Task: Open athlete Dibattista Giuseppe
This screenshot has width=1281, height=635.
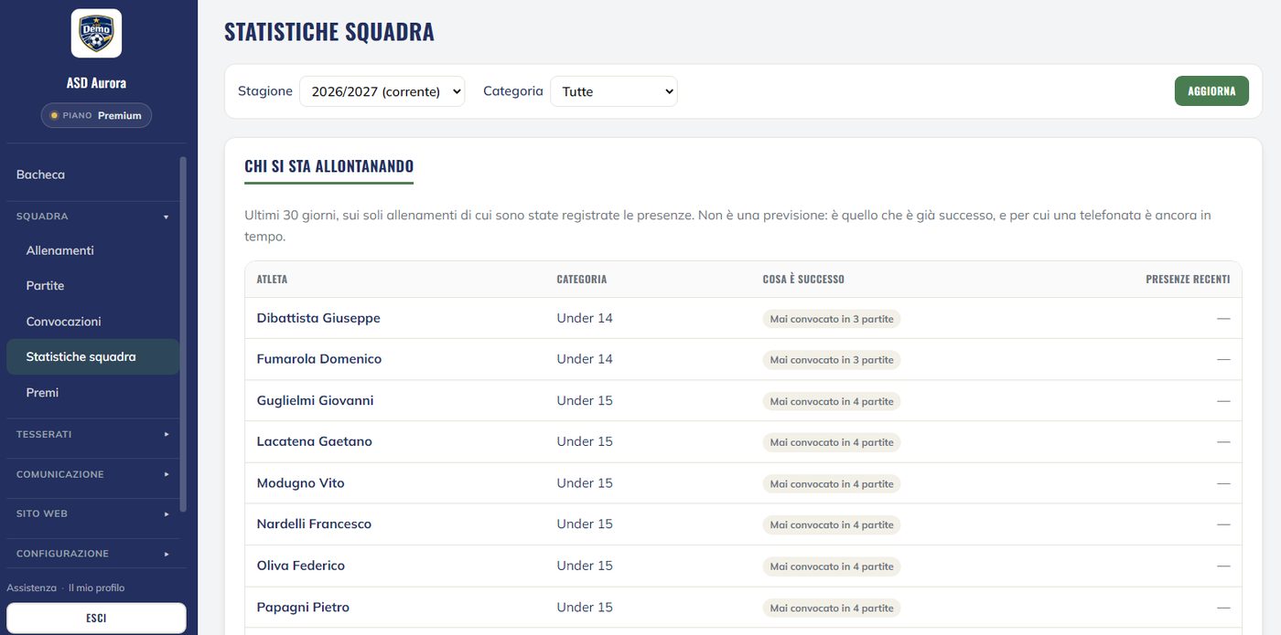Action: [x=318, y=318]
